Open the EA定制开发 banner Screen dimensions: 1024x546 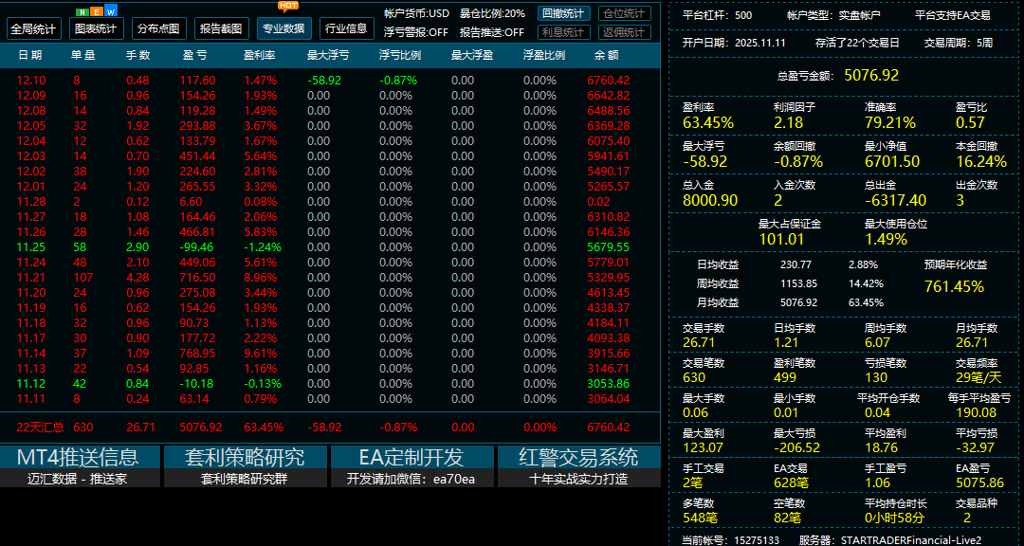pyautogui.click(x=411, y=457)
